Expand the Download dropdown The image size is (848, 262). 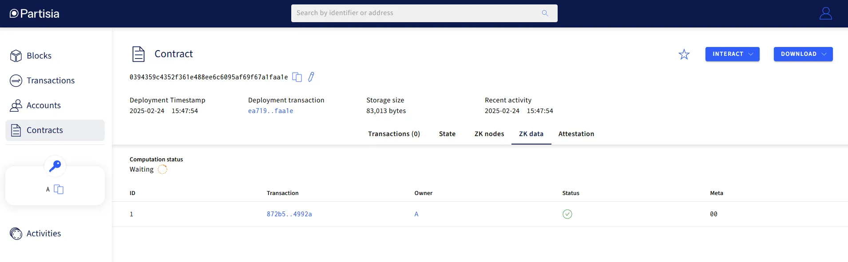point(803,54)
